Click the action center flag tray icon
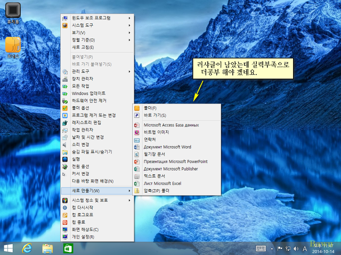 pyautogui.click(x=280, y=249)
